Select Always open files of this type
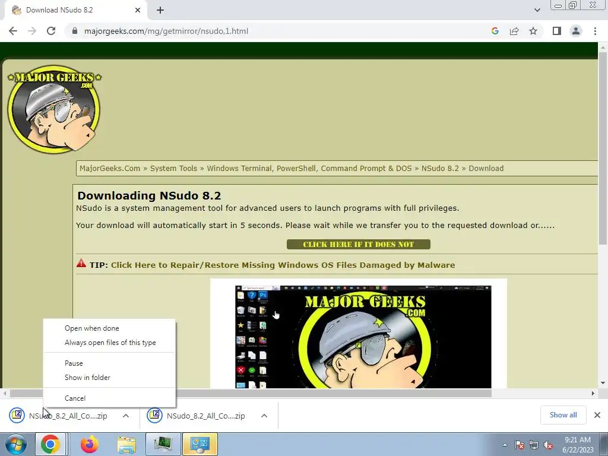Image resolution: width=608 pixels, height=456 pixels. (x=110, y=343)
